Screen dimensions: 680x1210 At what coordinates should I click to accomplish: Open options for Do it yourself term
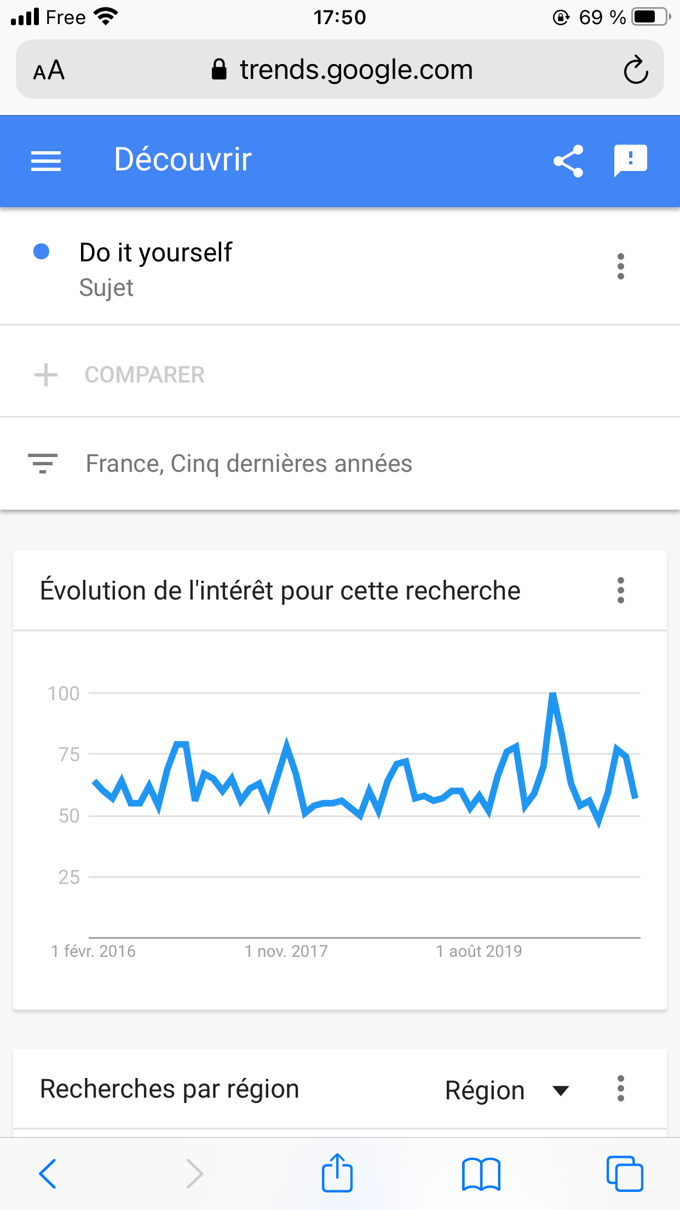(620, 266)
